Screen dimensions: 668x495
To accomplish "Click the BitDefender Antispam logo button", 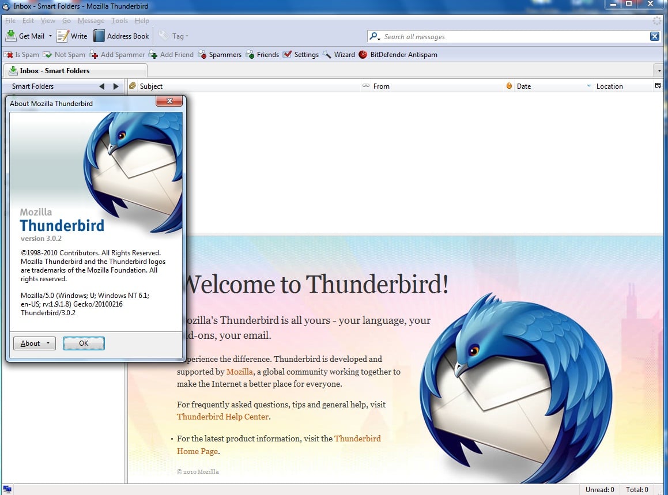I will click(x=363, y=55).
